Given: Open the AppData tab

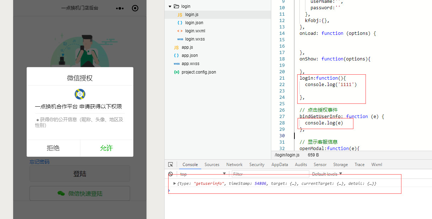Looking at the screenshot, I should pos(279,165).
